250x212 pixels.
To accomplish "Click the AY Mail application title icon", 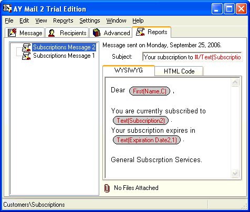I will pos(7,8).
